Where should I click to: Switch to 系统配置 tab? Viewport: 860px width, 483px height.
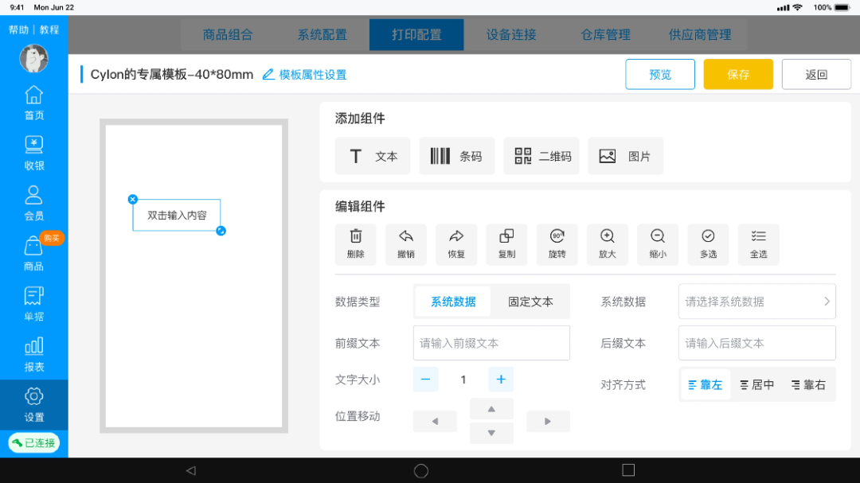tap(322, 34)
